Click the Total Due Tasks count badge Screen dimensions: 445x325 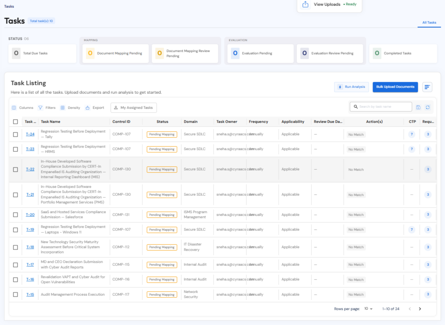point(16,53)
